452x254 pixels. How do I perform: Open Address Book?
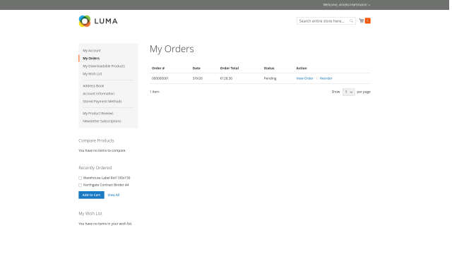93,86
